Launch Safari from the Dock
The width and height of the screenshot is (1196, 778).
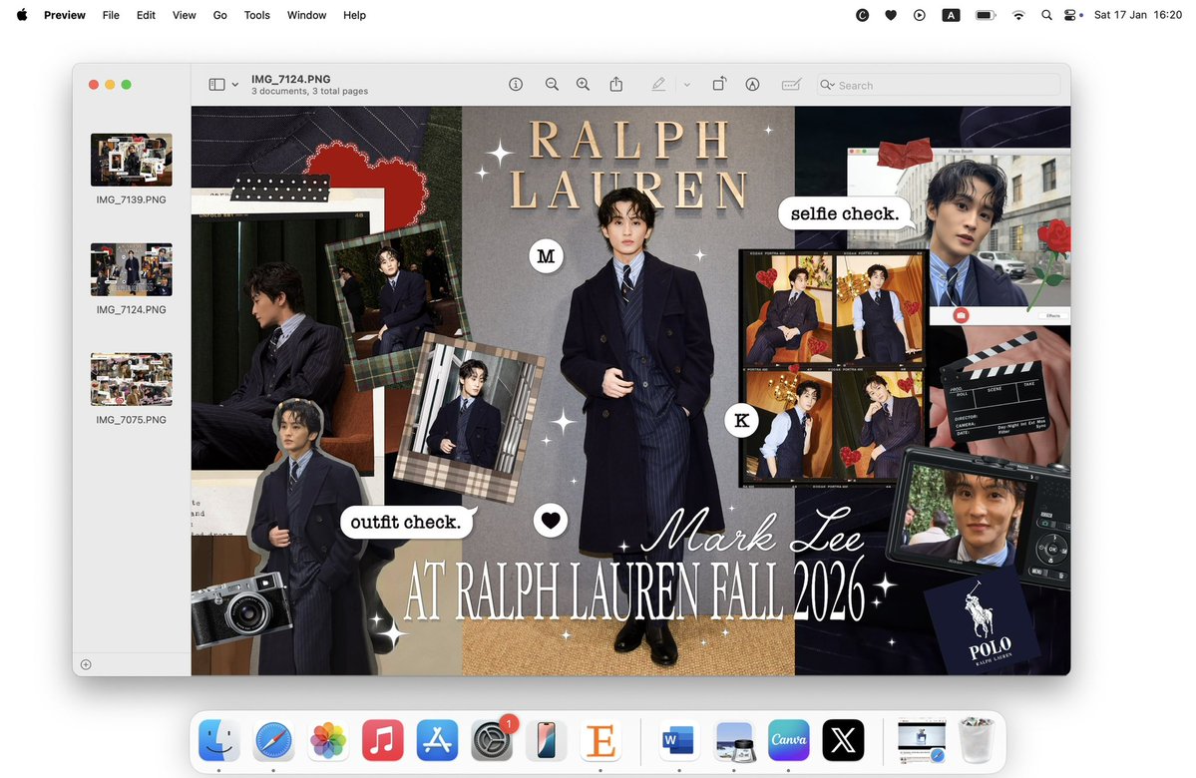coord(274,740)
